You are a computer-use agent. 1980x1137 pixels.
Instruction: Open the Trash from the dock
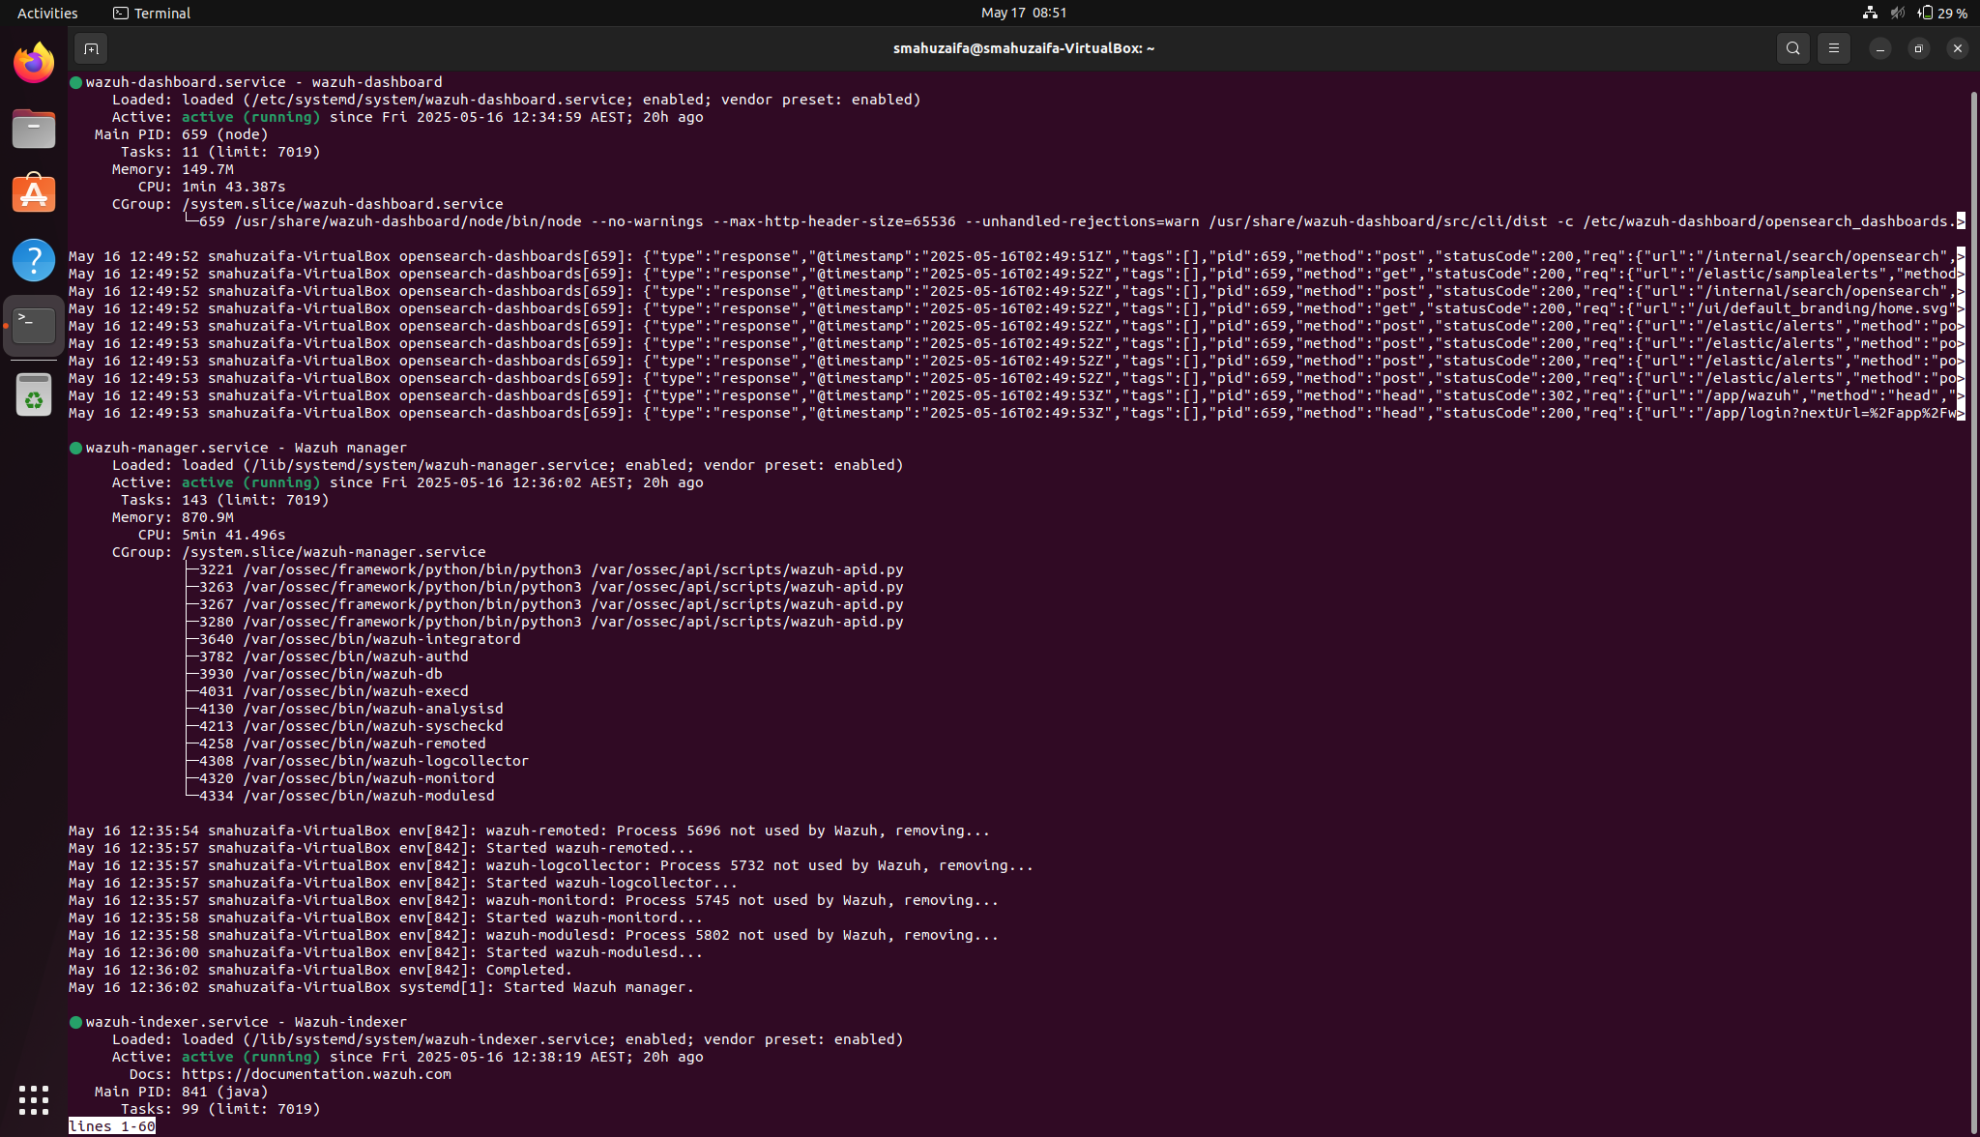point(34,395)
